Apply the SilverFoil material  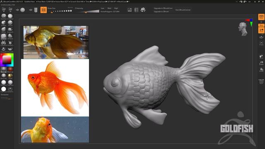10,89
